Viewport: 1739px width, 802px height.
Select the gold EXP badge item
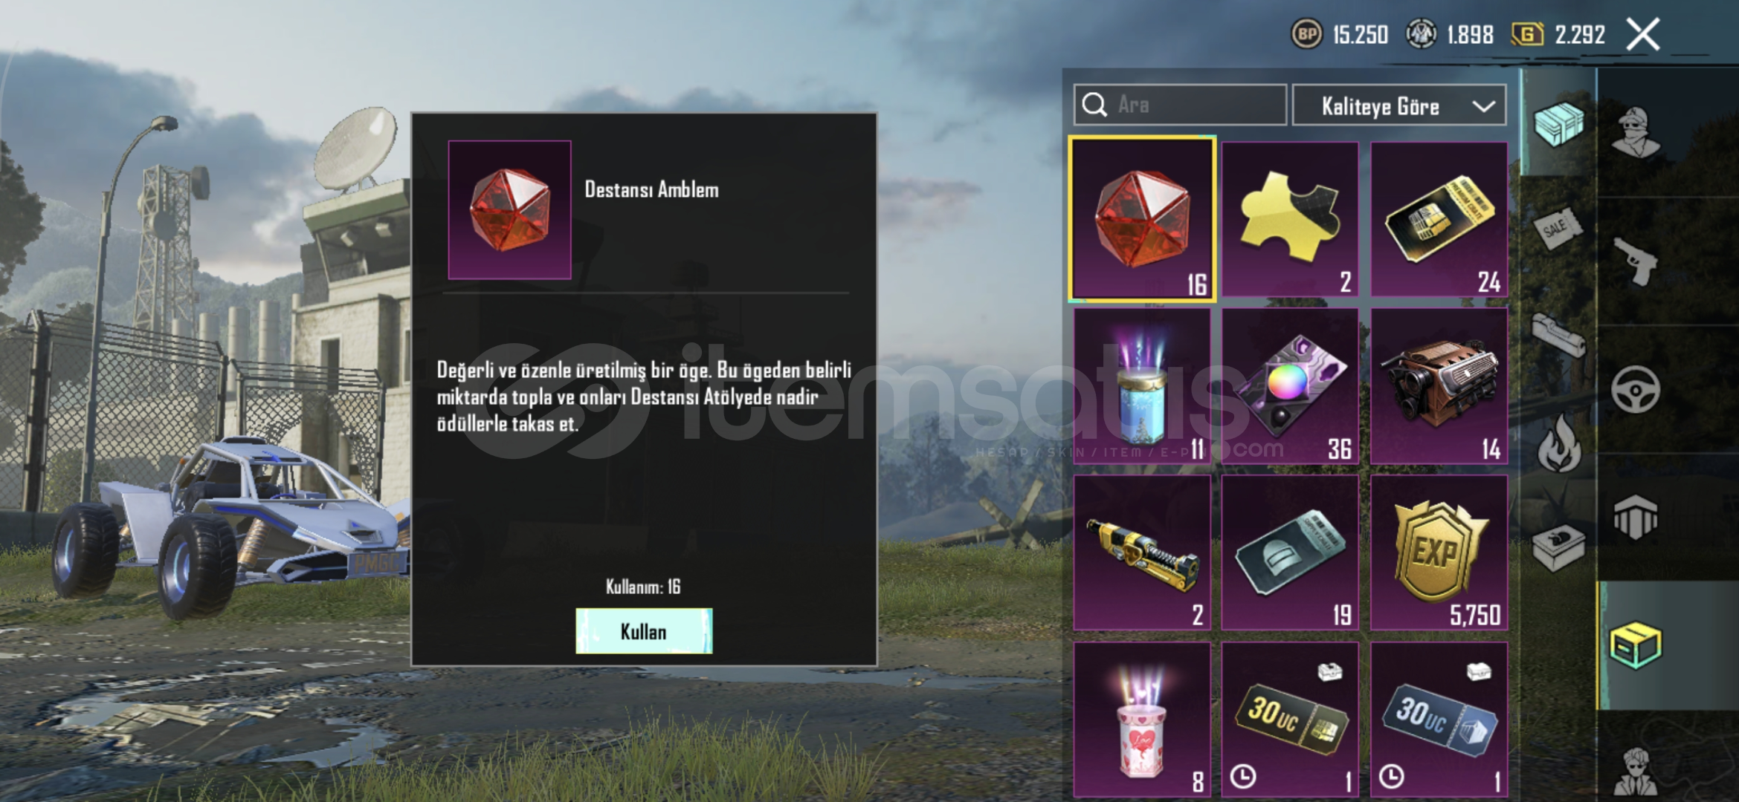1439,552
